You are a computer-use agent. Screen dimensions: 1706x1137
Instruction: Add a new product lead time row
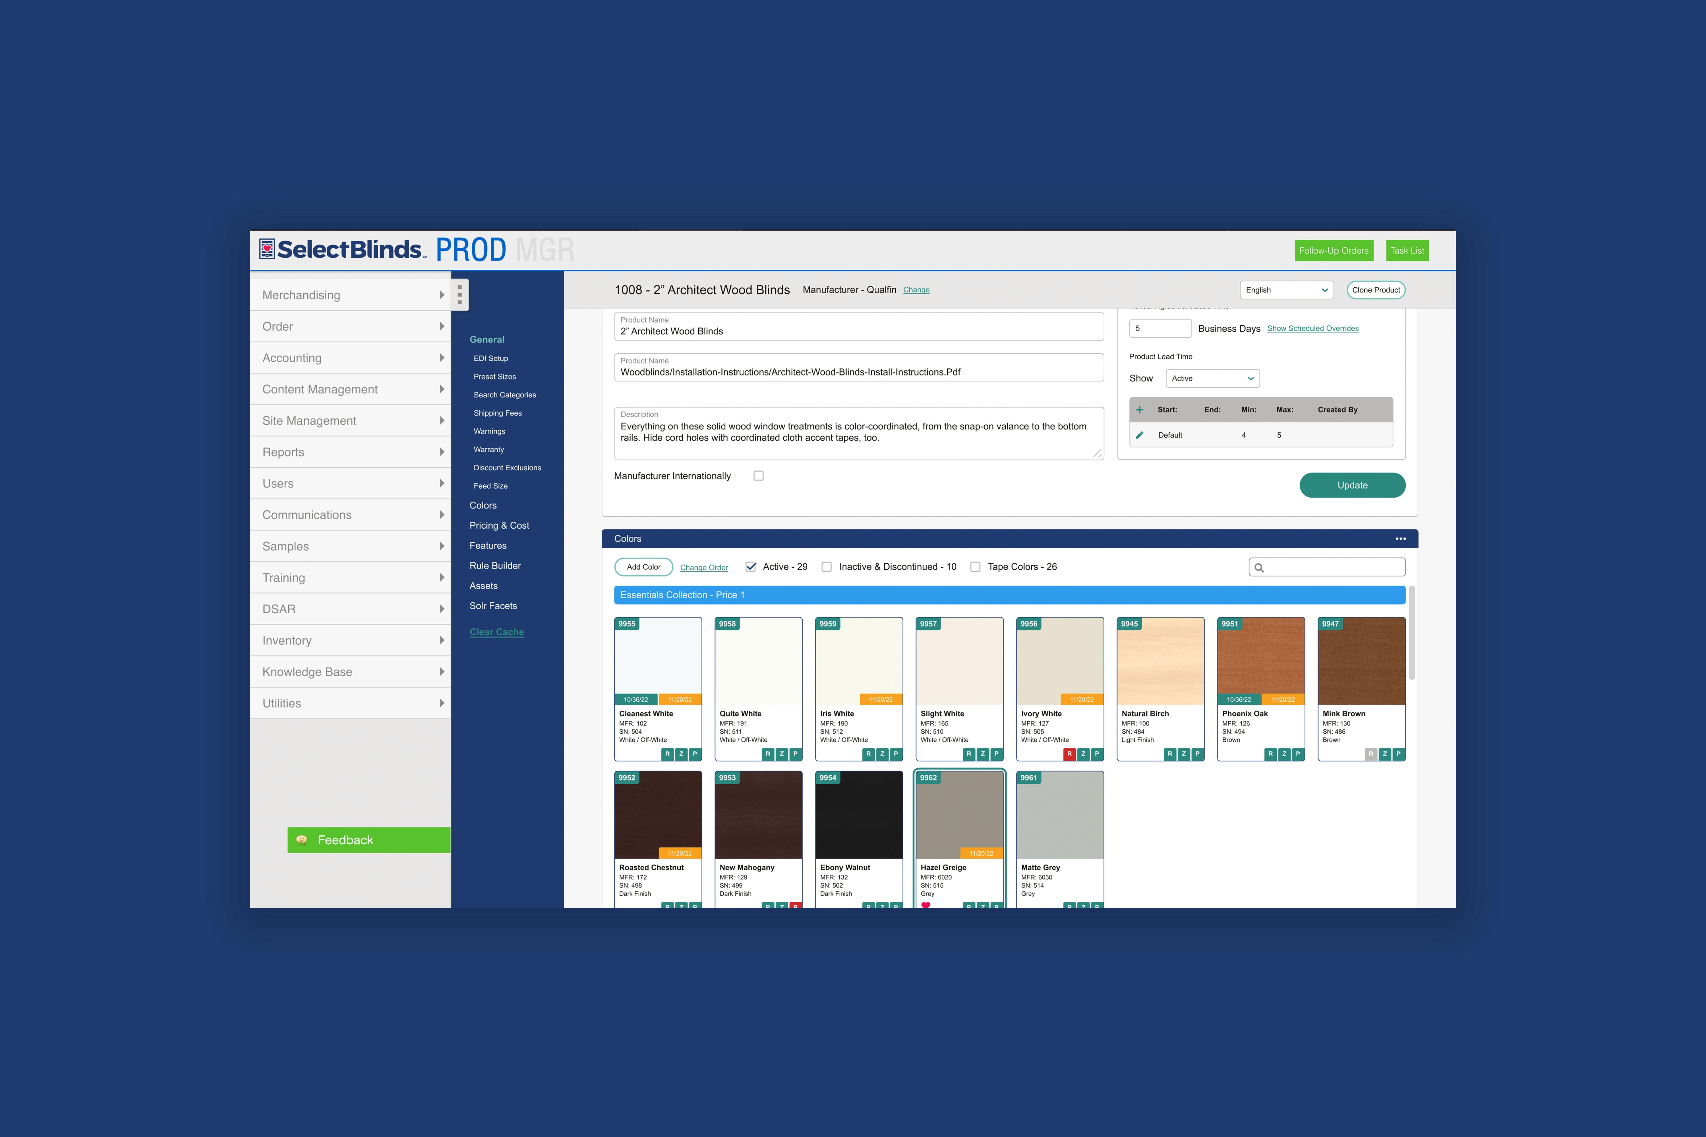pos(1140,410)
